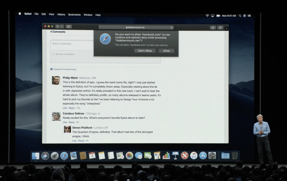Check the Also post on Facebook box
287x181 pixels.
point(54,54)
